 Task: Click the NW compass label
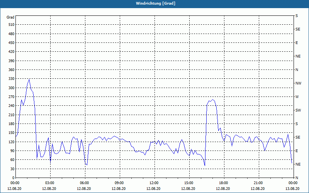click(298, 83)
